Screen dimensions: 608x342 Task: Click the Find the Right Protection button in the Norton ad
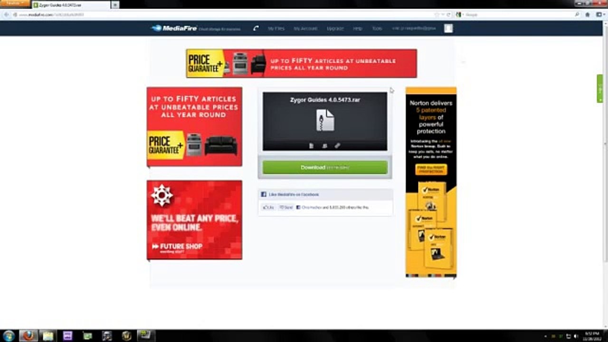click(431, 169)
